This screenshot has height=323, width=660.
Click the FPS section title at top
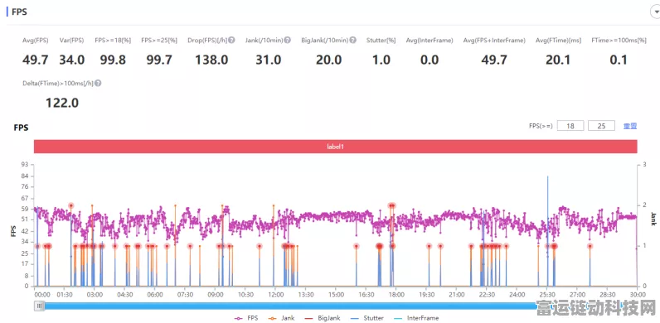[x=19, y=12]
